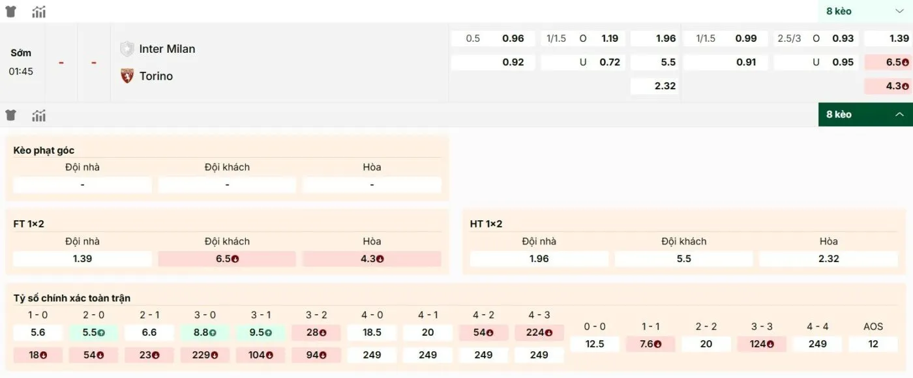Expand the top '8 kèo' dropdown
Viewport: 913px width, 378px height.
[x=864, y=11]
